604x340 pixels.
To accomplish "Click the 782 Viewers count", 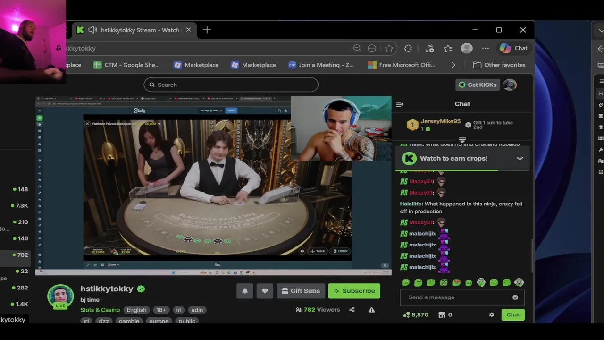I will (318, 310).
